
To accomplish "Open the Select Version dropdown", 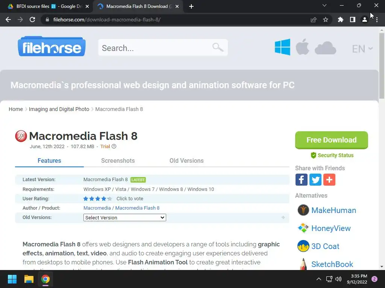I will [125, 217].
